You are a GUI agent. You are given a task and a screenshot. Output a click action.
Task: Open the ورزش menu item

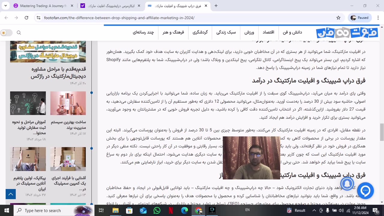(249, 32)
